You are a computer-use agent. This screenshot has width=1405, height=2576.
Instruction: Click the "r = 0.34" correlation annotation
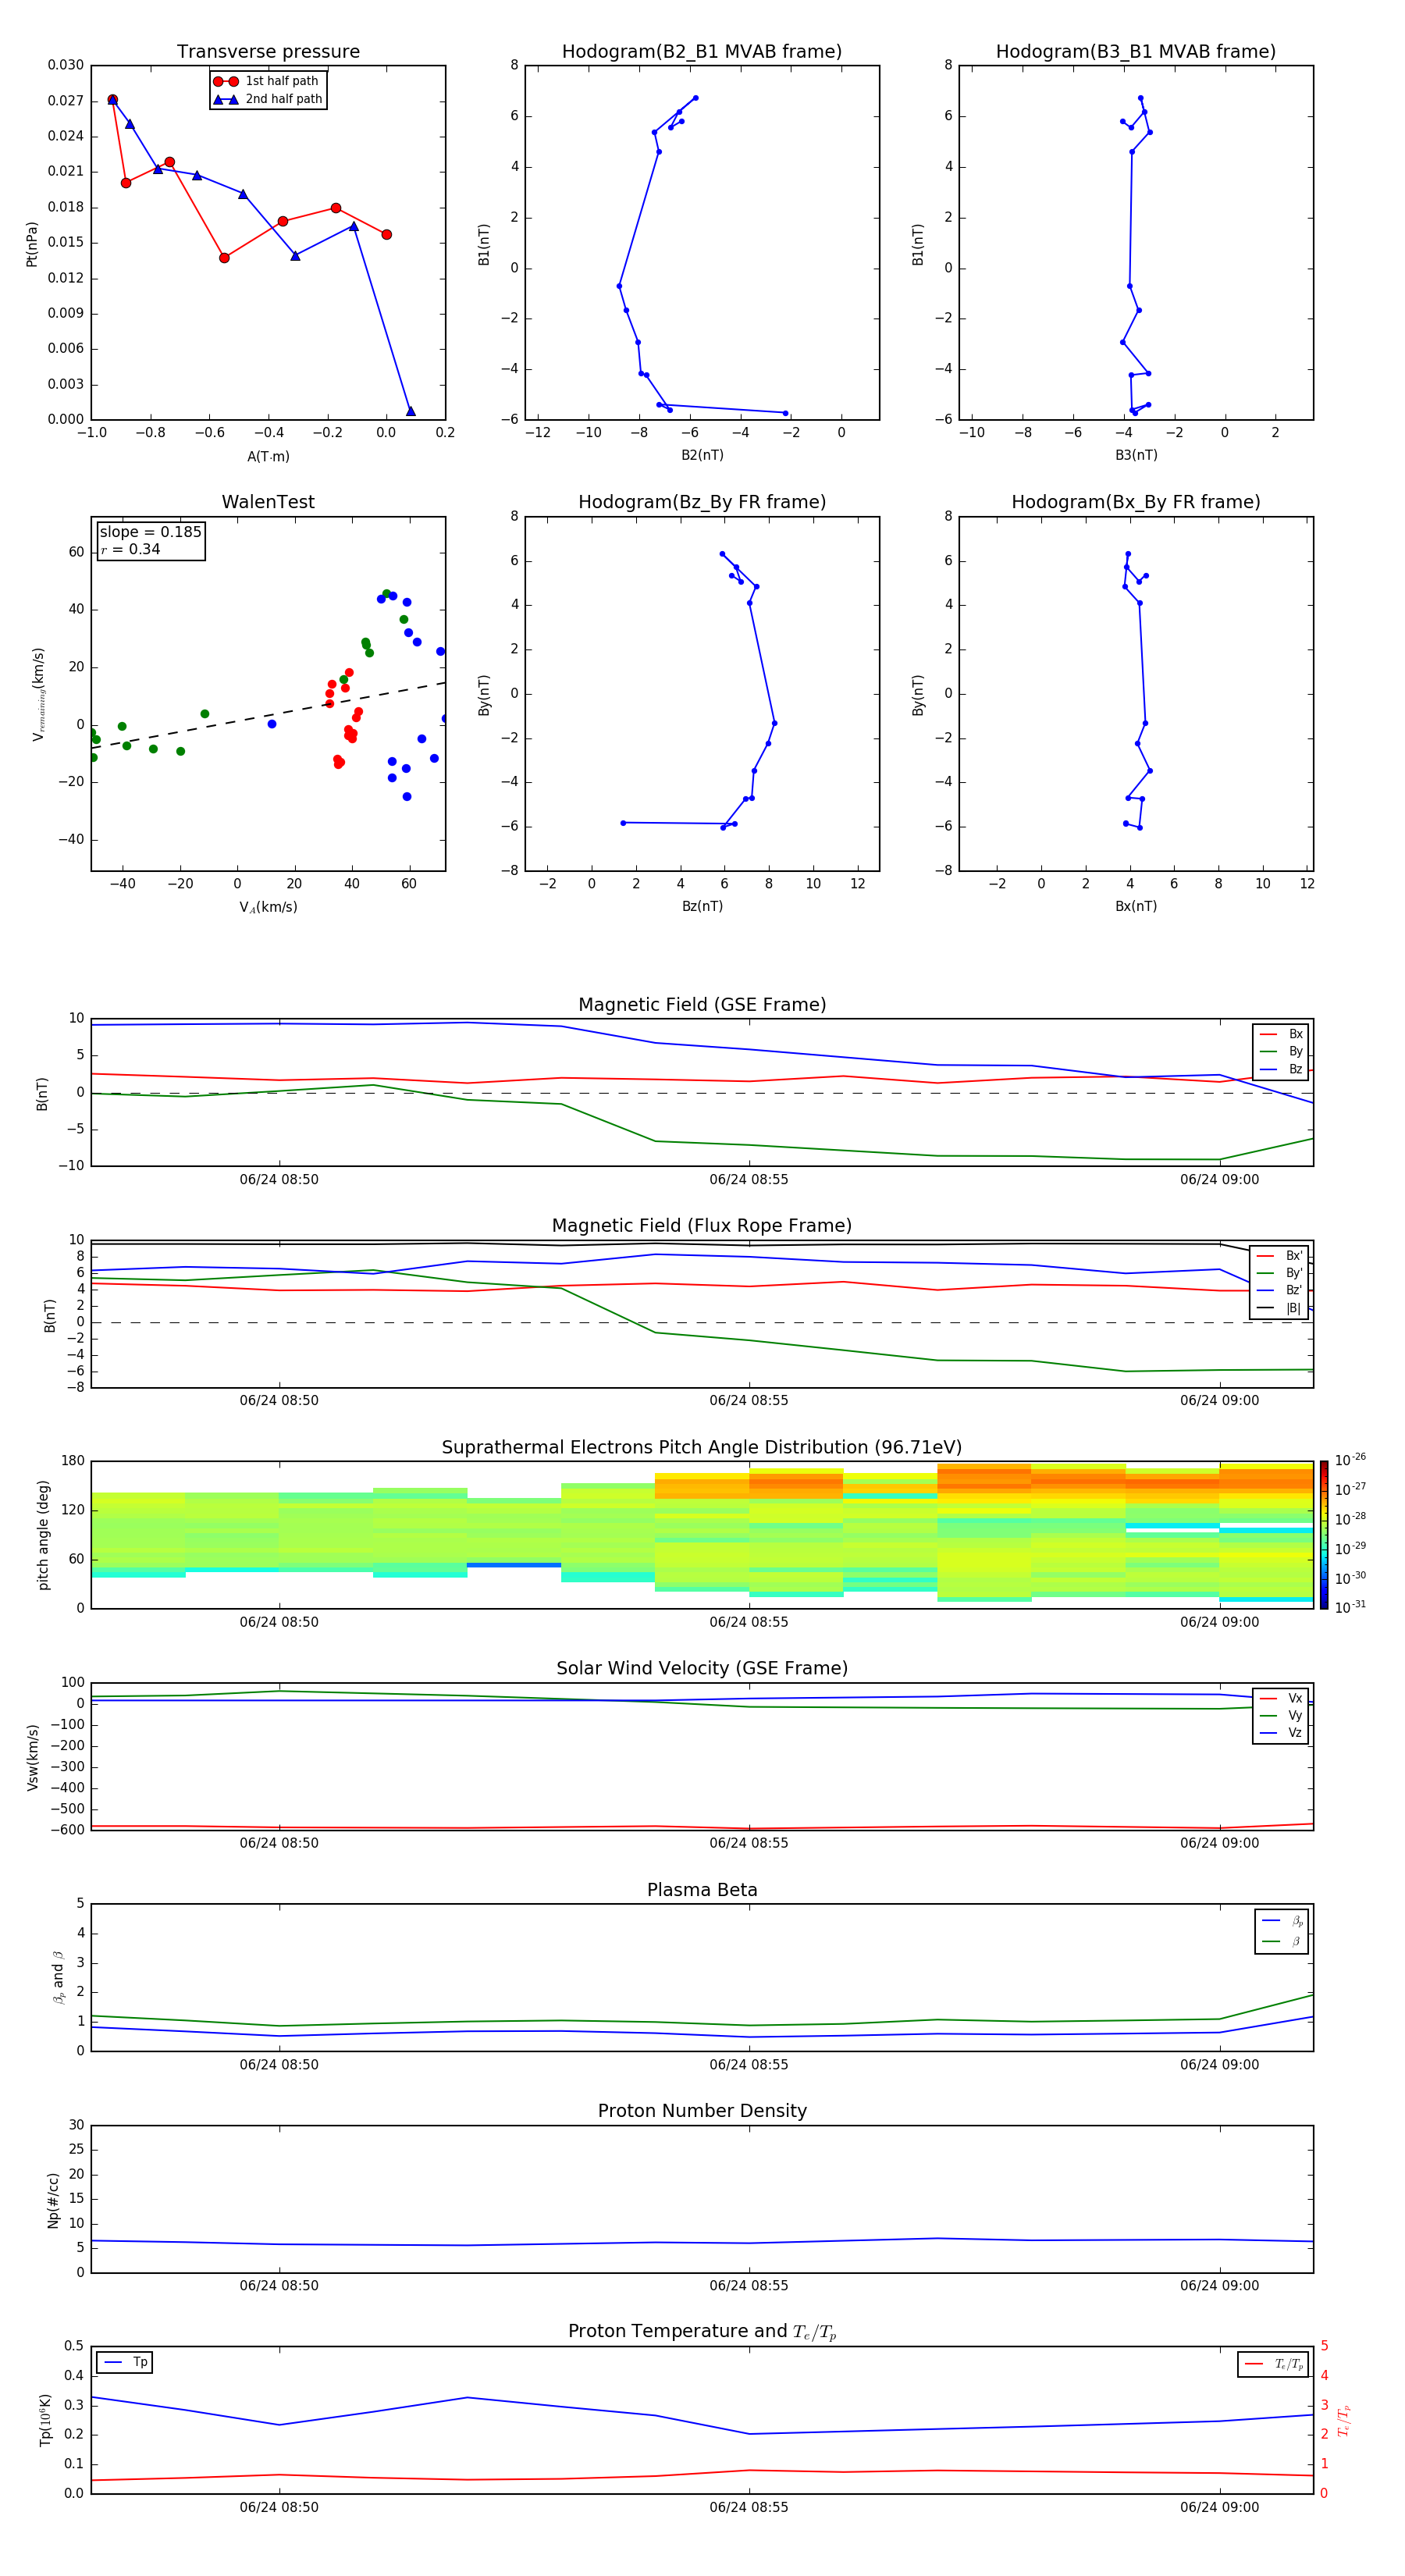click(130, 549)
